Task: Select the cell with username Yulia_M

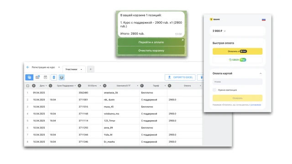Action: pos(120,135)
